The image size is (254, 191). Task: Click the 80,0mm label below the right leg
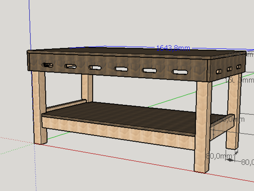coord(216,157)
